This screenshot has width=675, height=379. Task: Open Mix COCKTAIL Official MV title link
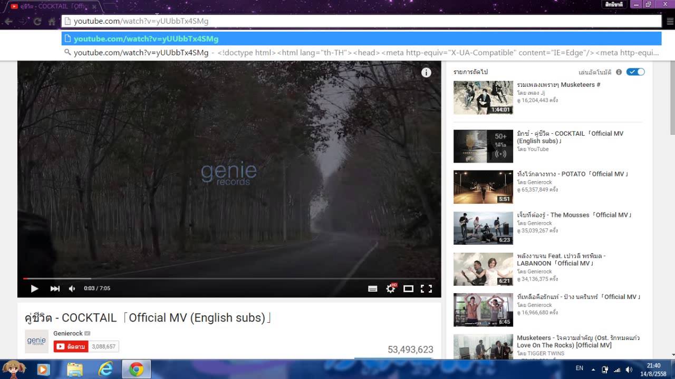(x=570, y=137)
